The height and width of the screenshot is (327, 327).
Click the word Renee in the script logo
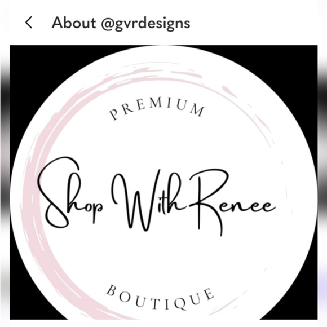pos(232,201)
